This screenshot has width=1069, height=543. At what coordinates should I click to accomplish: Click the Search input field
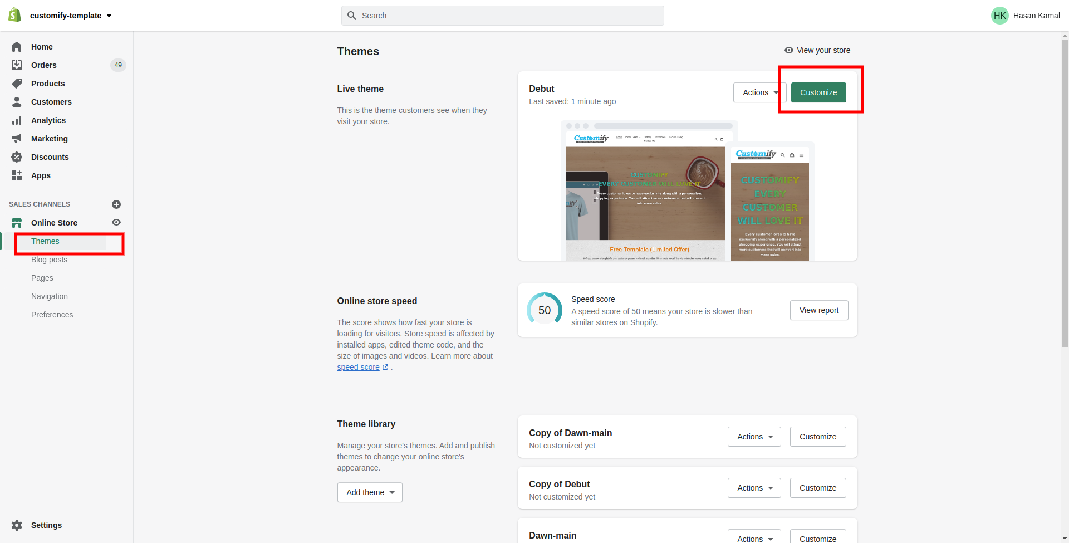[503, 16]
